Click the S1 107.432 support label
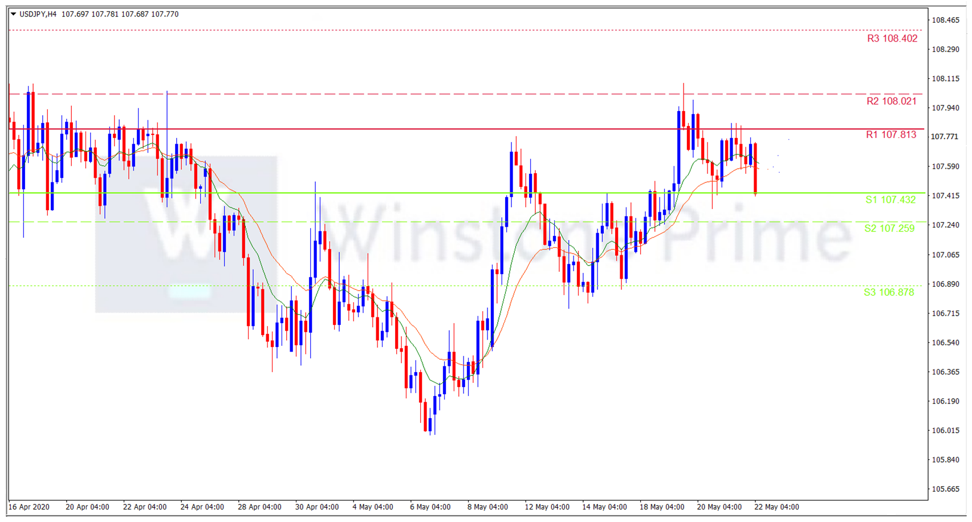This screenshot has height=522, width=972. [890, 200]
